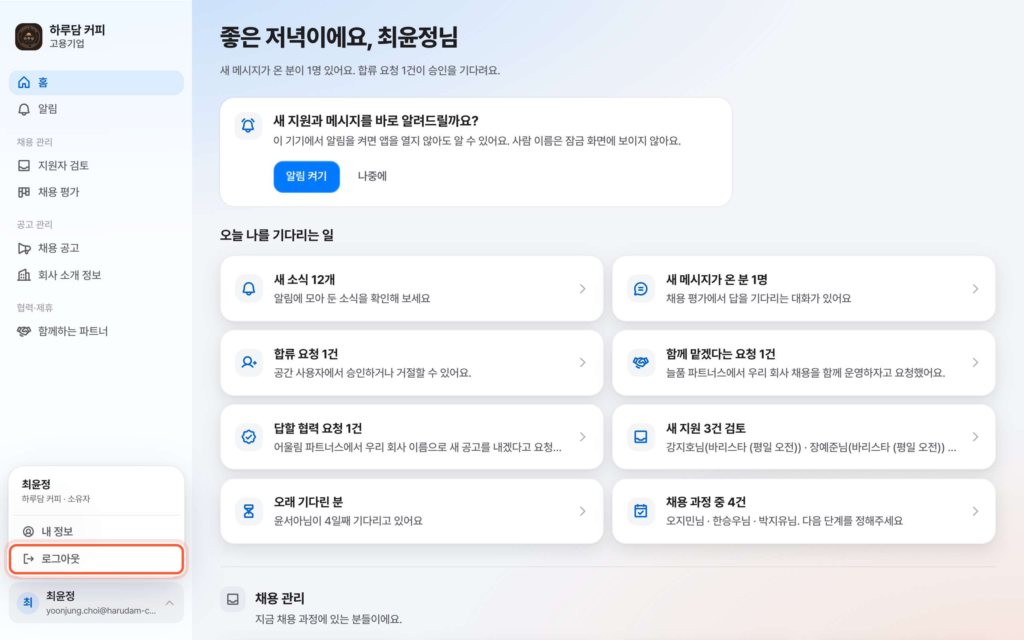Screen dimensions: 1024x640
Task: Open chevron on 채용 과정 중 4건 card
Action: 975,512
